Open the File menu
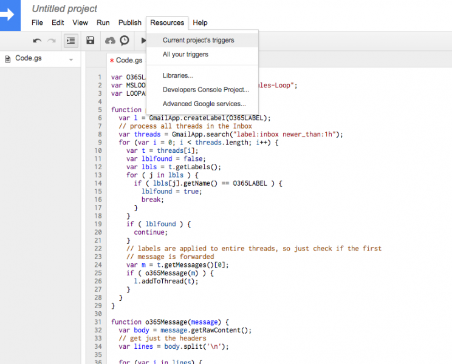452x364 pixels. (x=37, y=22)
